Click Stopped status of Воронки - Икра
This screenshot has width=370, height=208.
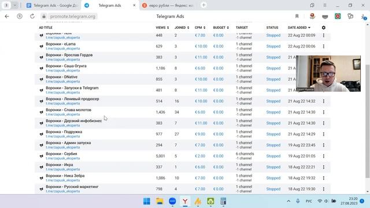[x=273, y=167]
